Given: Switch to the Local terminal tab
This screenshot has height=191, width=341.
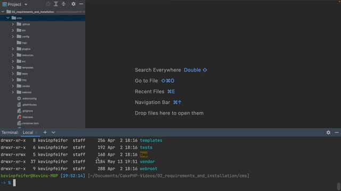Looking at the screenshot, I should click(28, 133).
